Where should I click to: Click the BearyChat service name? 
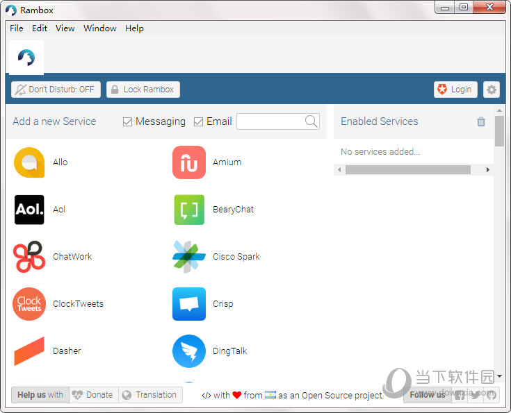coord(233,209)
